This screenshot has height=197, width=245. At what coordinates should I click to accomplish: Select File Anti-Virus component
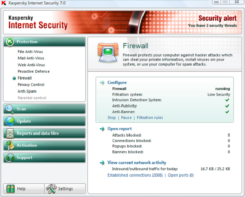tap(30, 52)
